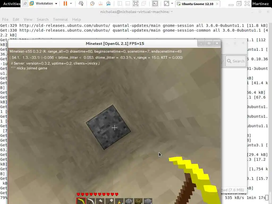The width and height of the screenshot is (272, 204).
Task: Open the power options dropdown arrow
Action: pyautogui.click(x=71, y=3)
